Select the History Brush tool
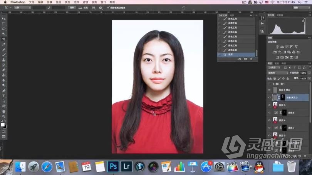The width and height of the screenshot is (312, 175). coord(4,65)
